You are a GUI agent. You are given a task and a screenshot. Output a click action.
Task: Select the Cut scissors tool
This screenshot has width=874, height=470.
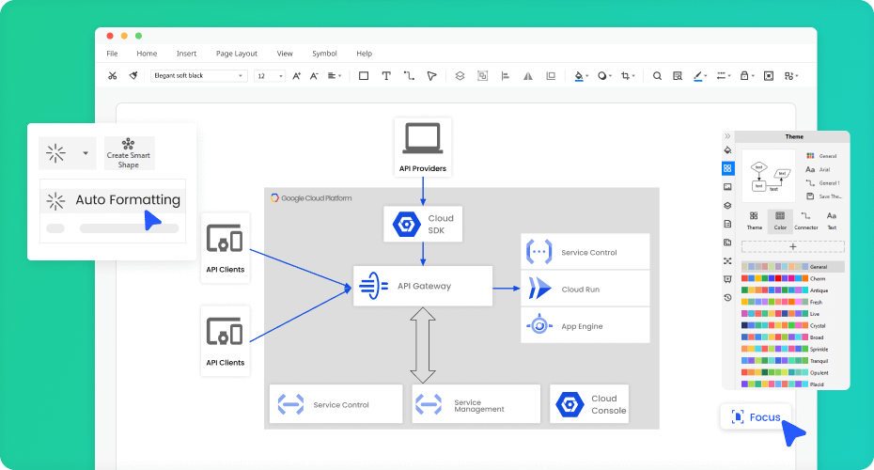[113, 76]
